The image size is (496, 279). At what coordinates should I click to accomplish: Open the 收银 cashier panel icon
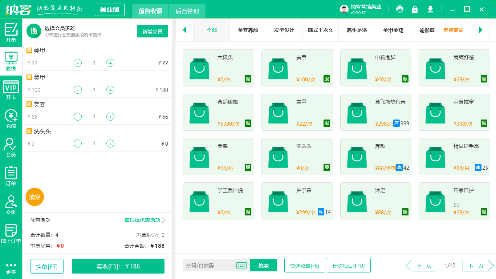[x=11, y=59]
